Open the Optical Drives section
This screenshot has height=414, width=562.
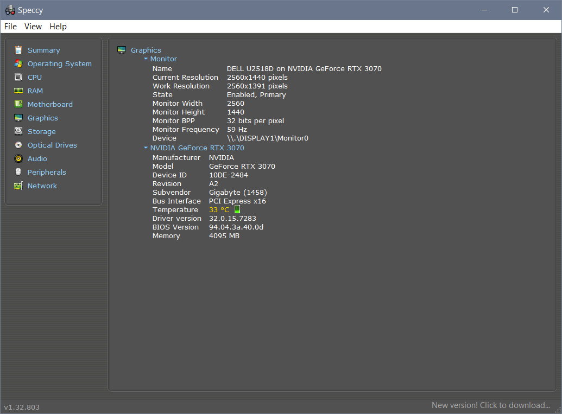coord(52,145)
